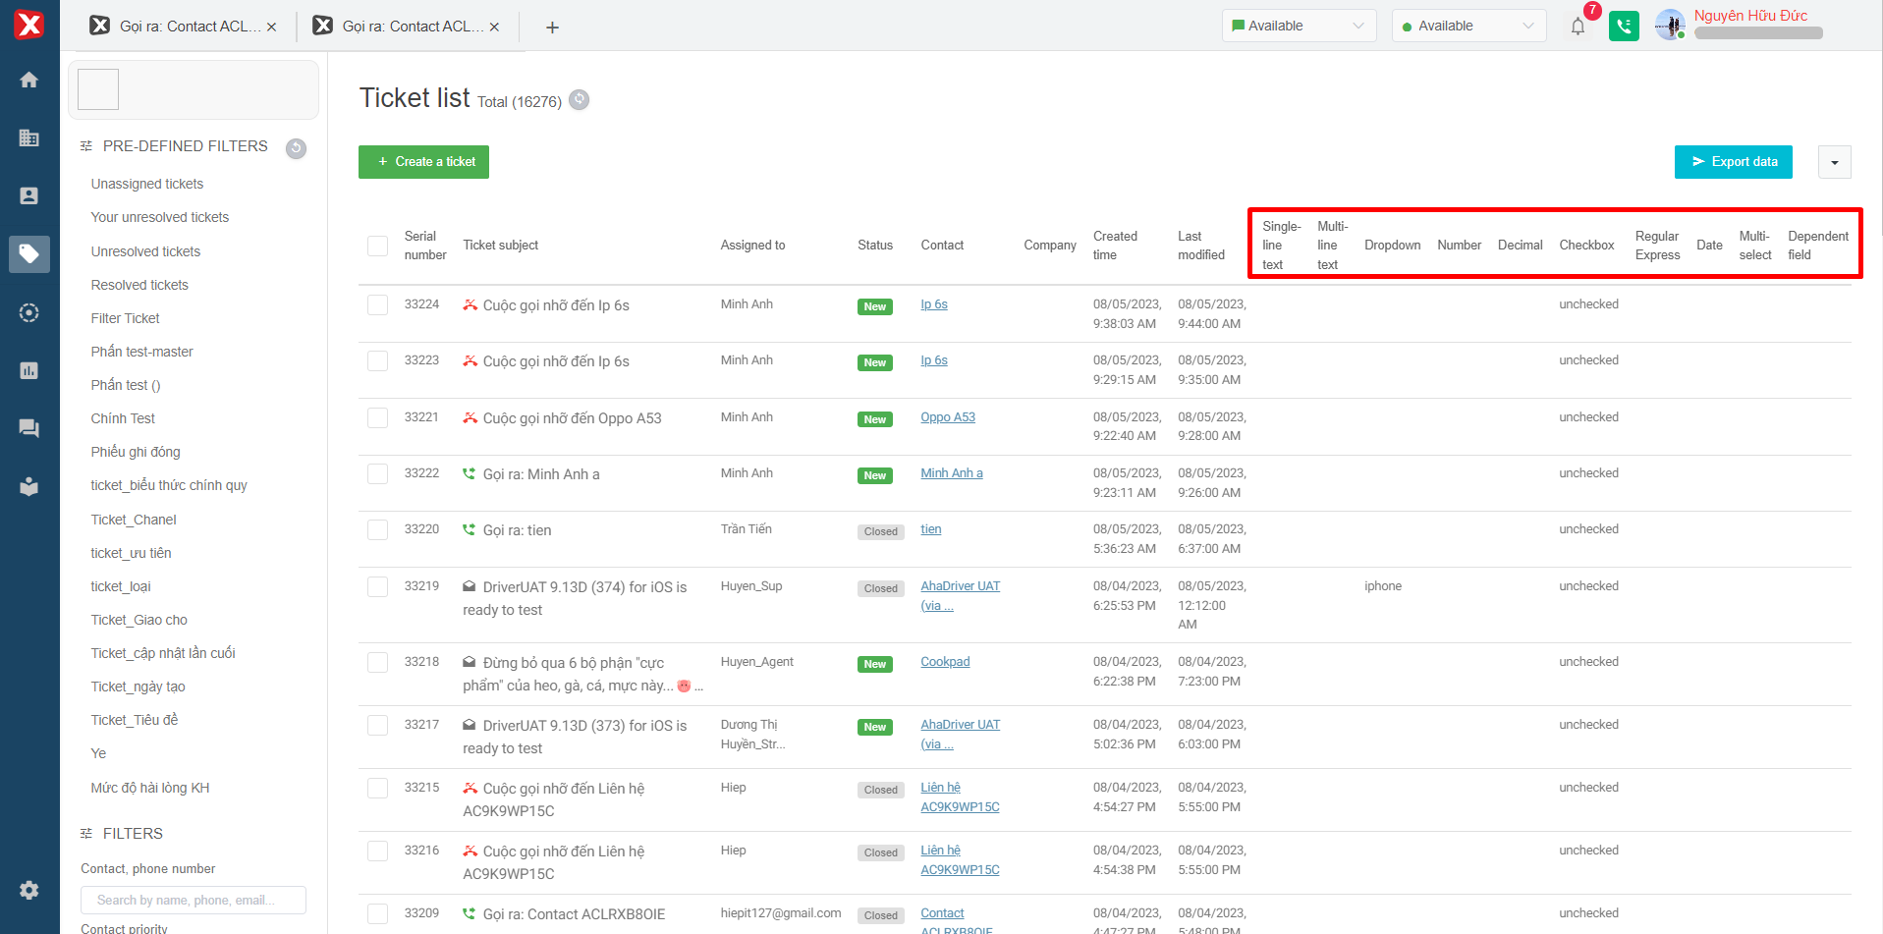Click the notification bell icon
Viewport: 1883px width, 934px height.
click(x=1578, y=27)
